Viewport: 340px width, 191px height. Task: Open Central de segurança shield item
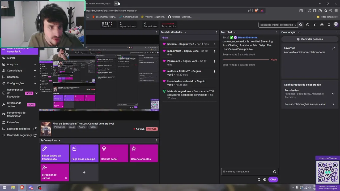pyautogui.click(x=19, y=135)
